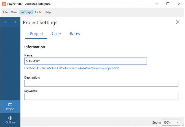Open the Help menu
Image resolution: width=185 pixels, height=127 pixels.
(x=48, y=12)
